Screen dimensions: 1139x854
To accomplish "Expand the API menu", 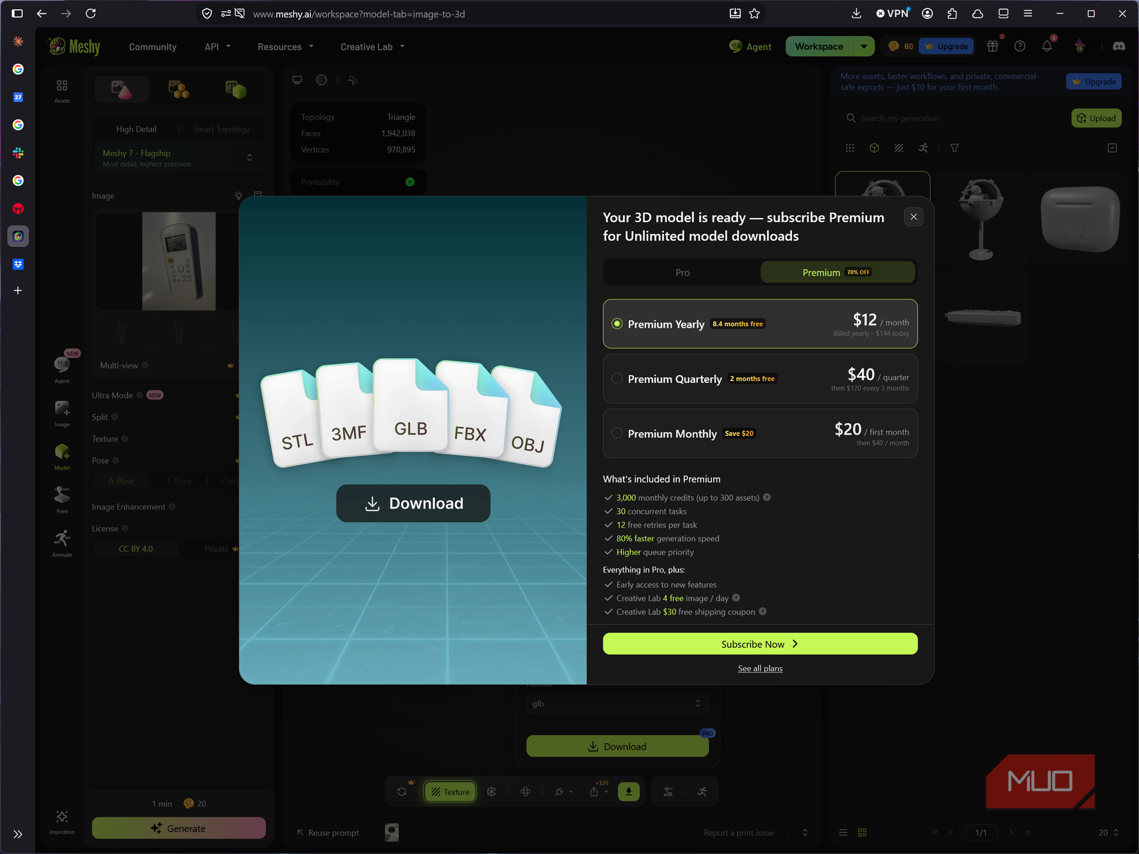I will (217, 47).
